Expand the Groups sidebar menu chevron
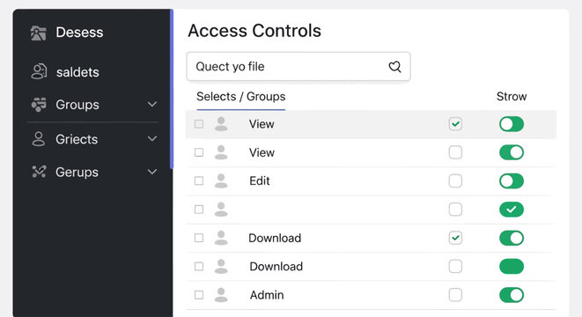582x317 pixels. point(152,104)
